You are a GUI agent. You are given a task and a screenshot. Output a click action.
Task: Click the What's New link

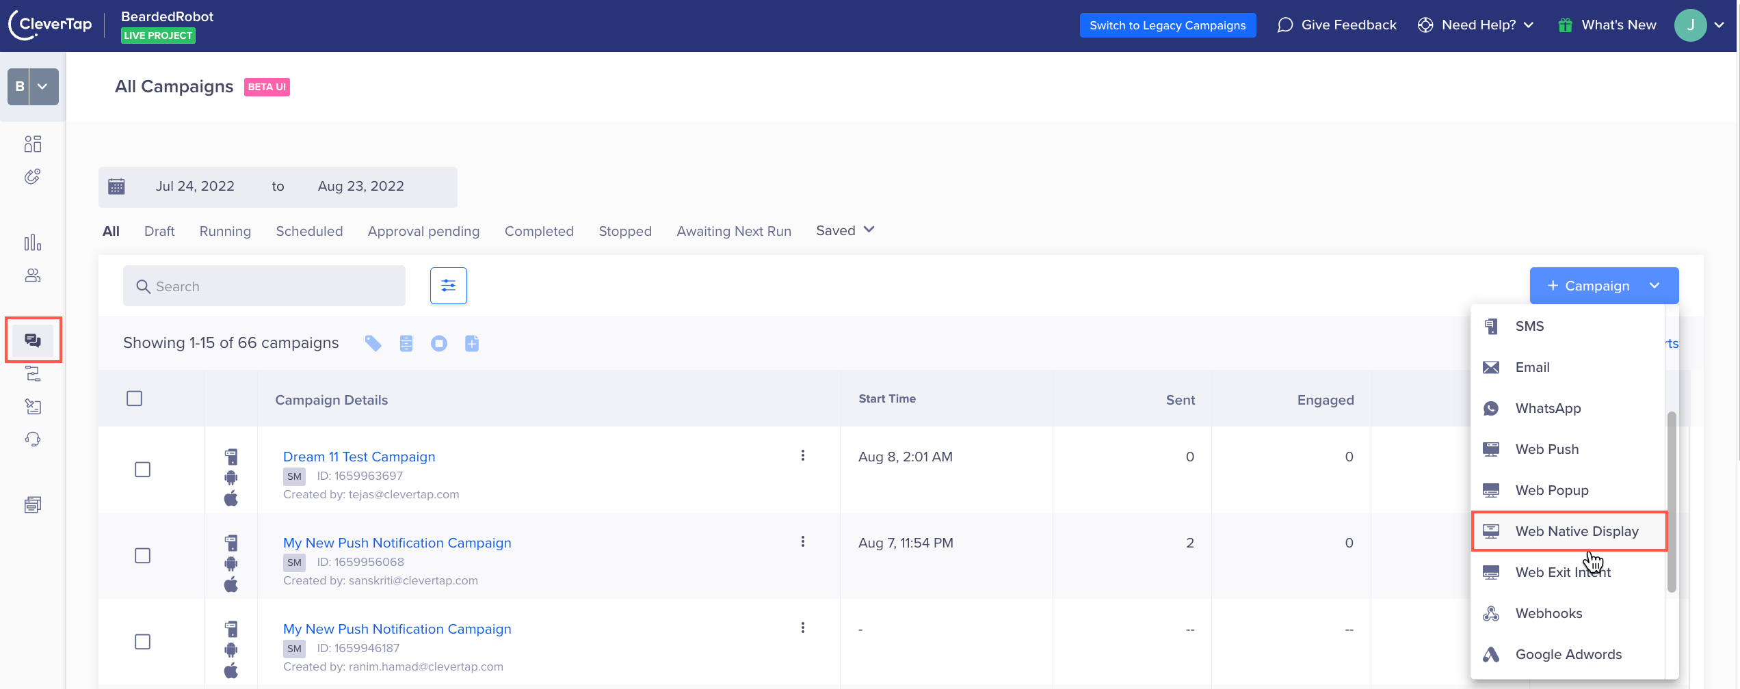(1619, 25)
